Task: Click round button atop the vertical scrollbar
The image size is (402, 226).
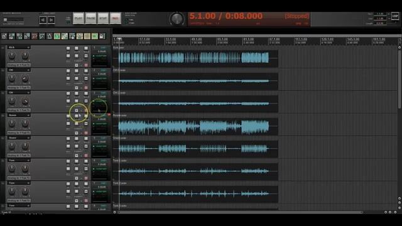Action: coord(399,48)
